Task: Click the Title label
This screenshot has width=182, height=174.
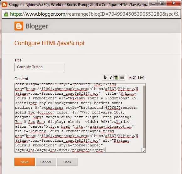Action: click(x=18, y=60)
